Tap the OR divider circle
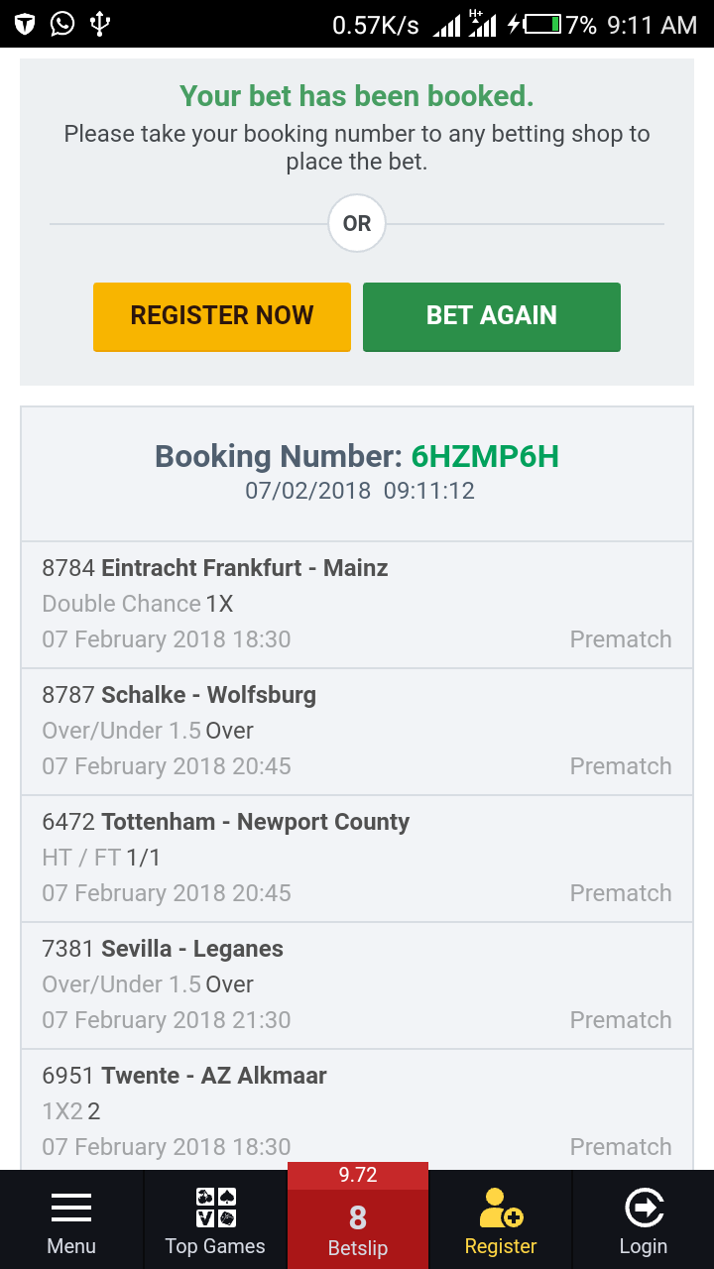This screenshot has height=1269, width=714. click(357, 224)
